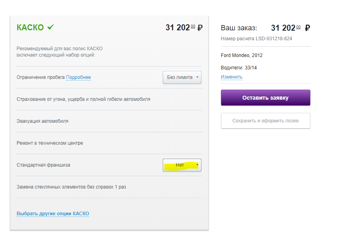Click the Водители: 33/14 line

[239, 68]
